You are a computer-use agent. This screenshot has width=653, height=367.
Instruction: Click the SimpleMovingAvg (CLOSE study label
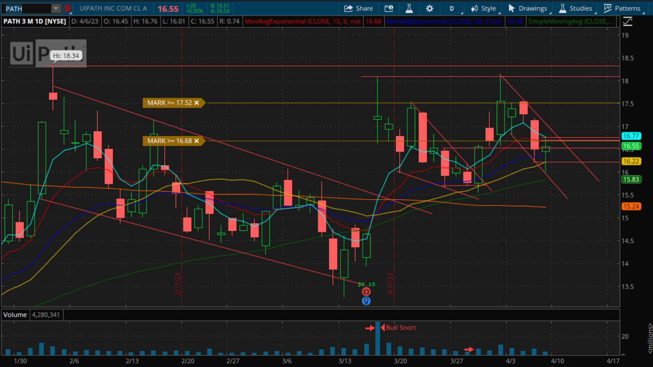click(x=571, y=21)
